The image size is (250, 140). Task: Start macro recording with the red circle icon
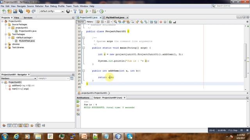[x=161, y=22]
